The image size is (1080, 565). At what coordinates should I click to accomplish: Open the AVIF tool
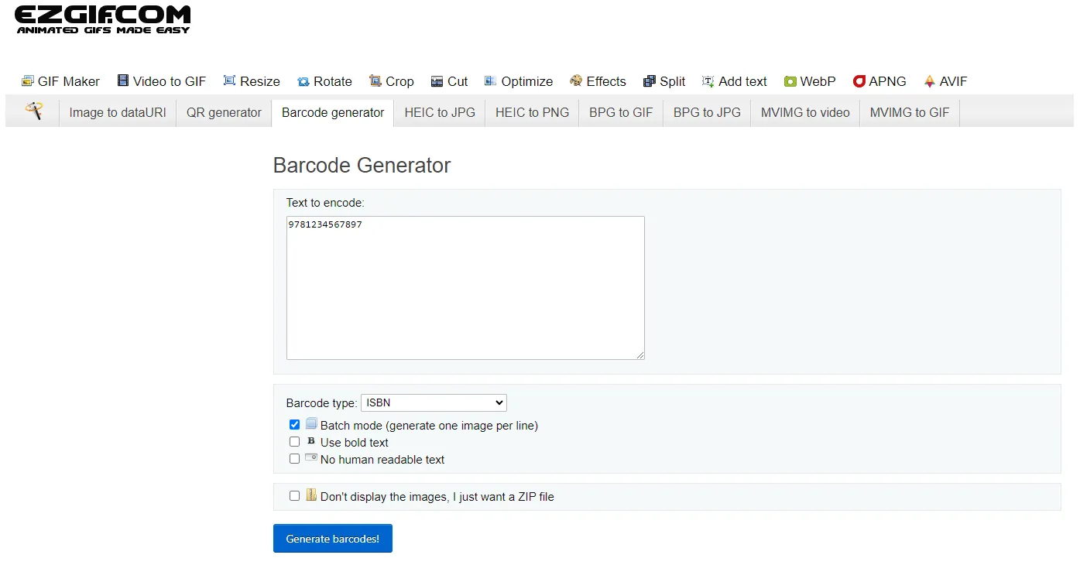pyautogui.click(x=945, y=81)
